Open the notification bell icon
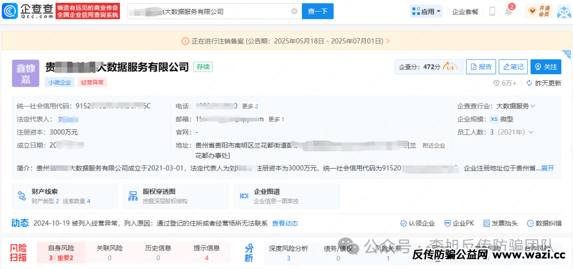This screenshot has height=269, width=573. tap(509, 11)
